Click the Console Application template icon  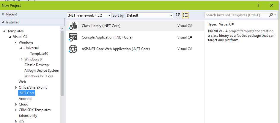tap(73, 37)
